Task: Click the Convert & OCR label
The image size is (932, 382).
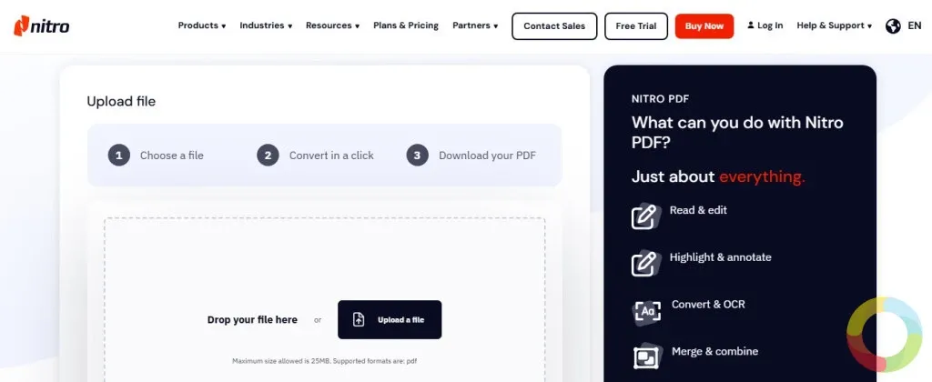Action: tap(708, 304)
